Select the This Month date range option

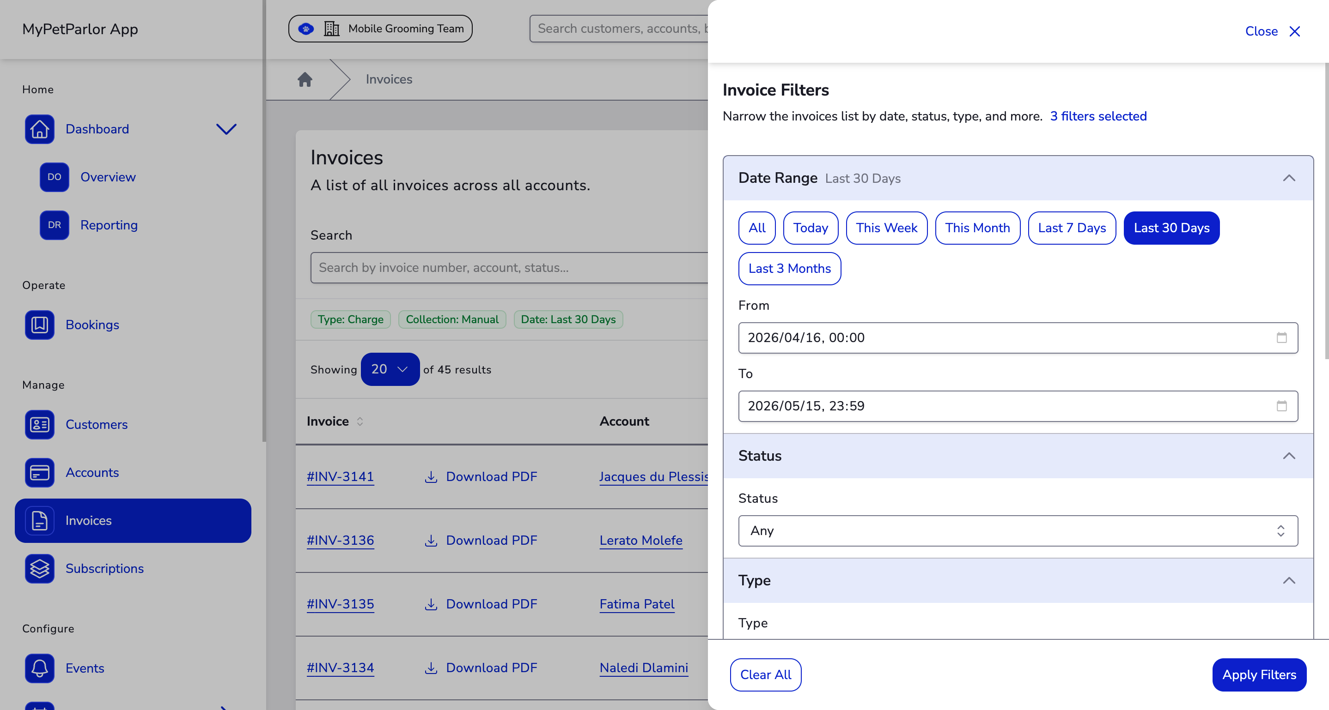[x=978, y=228]
